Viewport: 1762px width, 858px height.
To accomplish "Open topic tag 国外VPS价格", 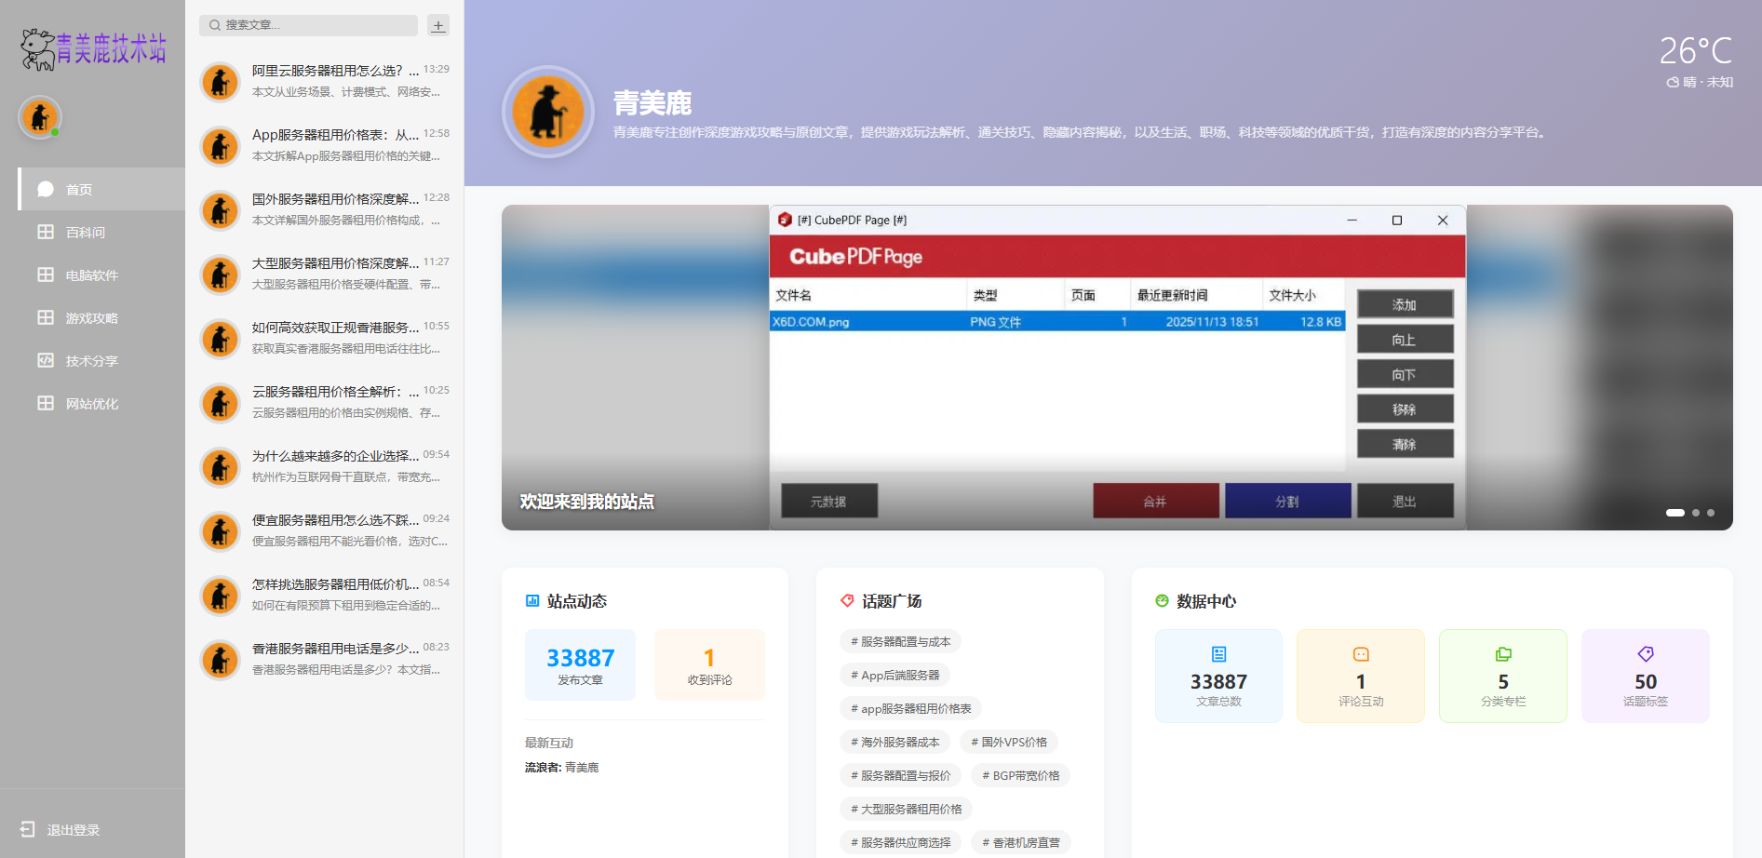I will [1009, 742].
